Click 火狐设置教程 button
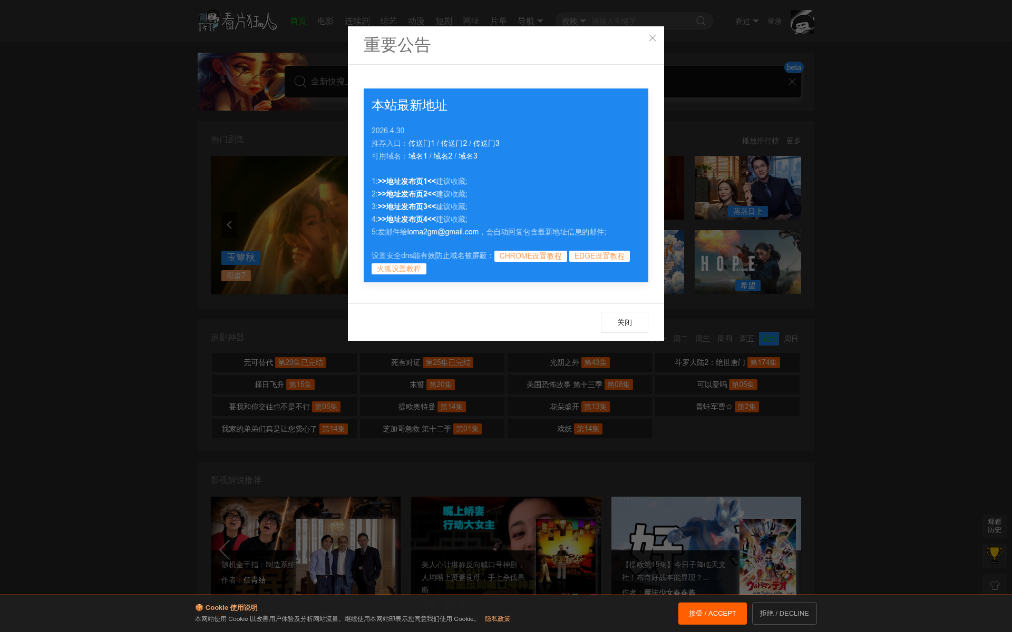Viewport: 1012px width, 632px height. point(398,269)
